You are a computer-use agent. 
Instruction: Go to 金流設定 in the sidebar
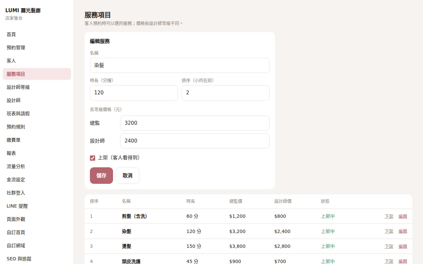point(37,180)
